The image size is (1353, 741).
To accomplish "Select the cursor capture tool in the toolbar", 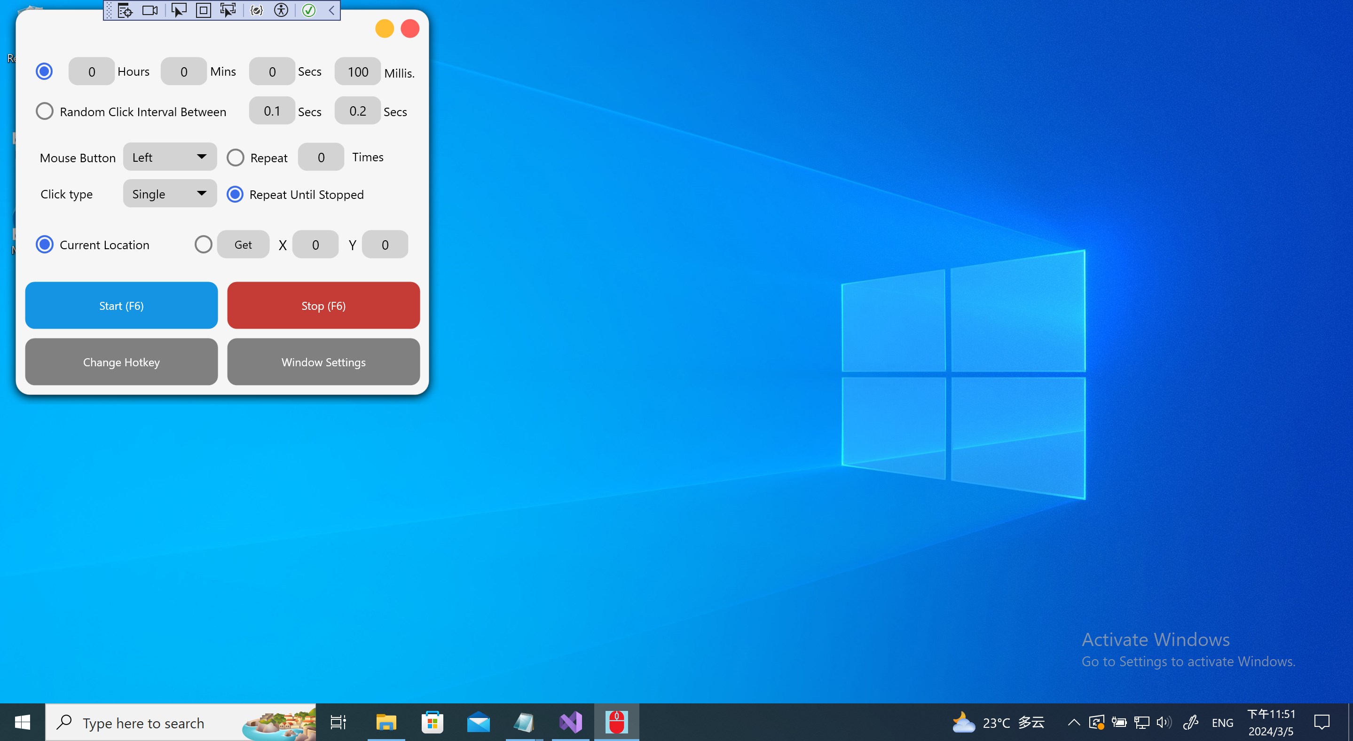I will click(x=179, y=10).
